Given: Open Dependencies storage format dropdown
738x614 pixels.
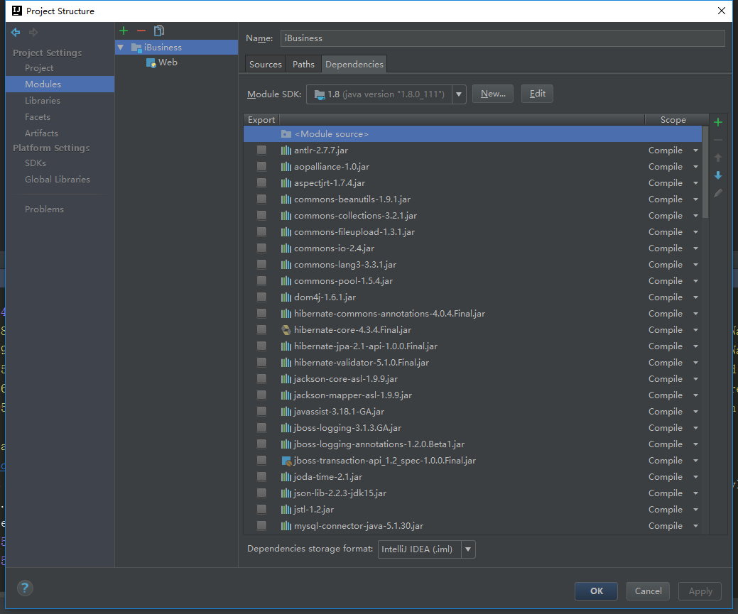Looking at the screenshot, I should 468,549.
